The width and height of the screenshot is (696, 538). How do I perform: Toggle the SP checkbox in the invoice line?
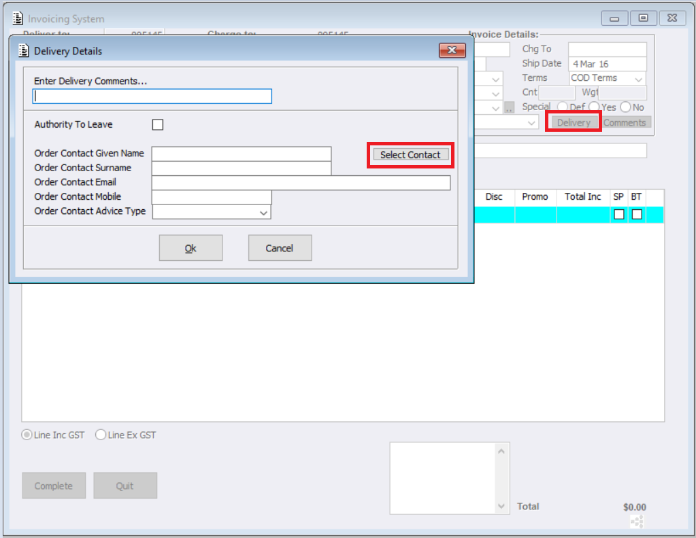(x=618, y=215)
